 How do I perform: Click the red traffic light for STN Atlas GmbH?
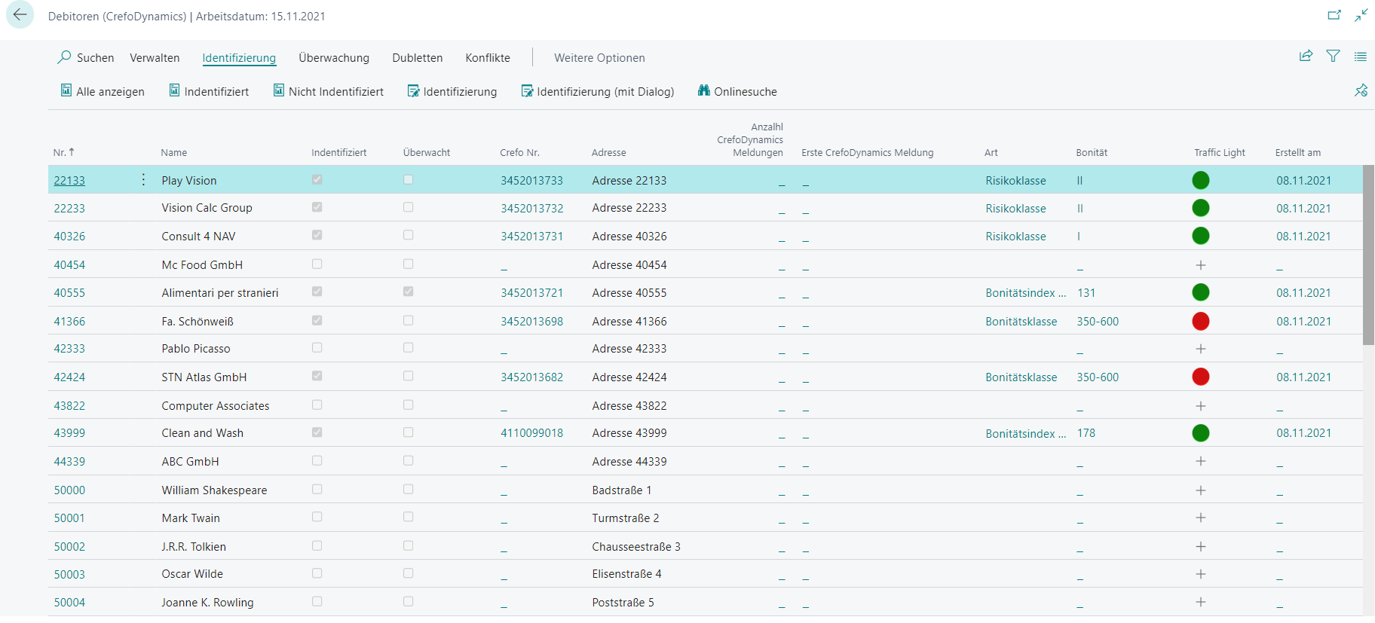[1200, 377]
